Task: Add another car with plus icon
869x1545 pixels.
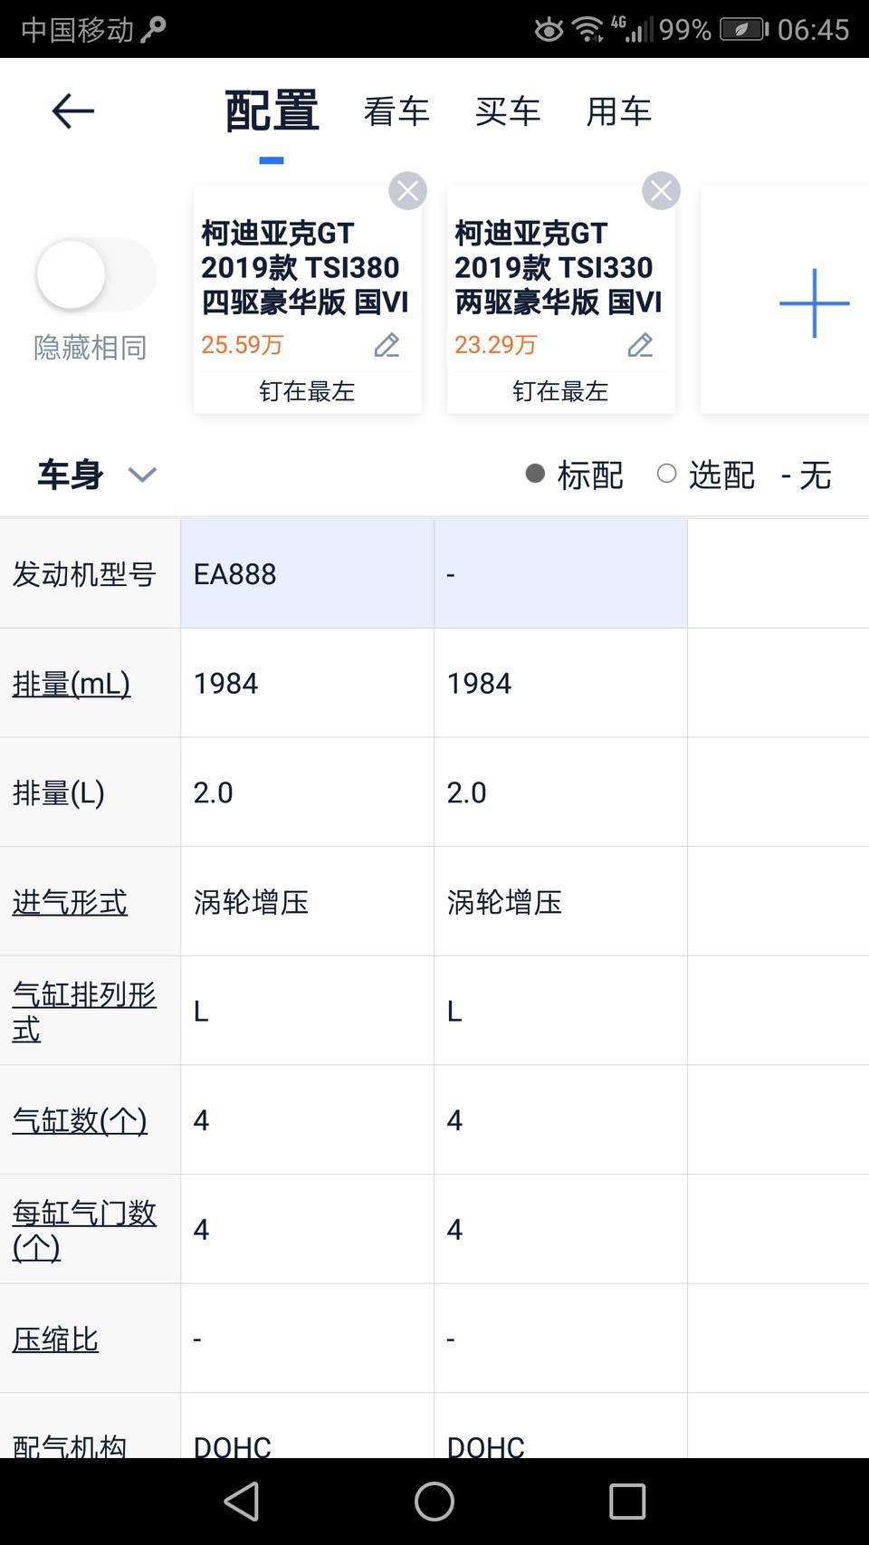Action: click(x=814, y=302)
